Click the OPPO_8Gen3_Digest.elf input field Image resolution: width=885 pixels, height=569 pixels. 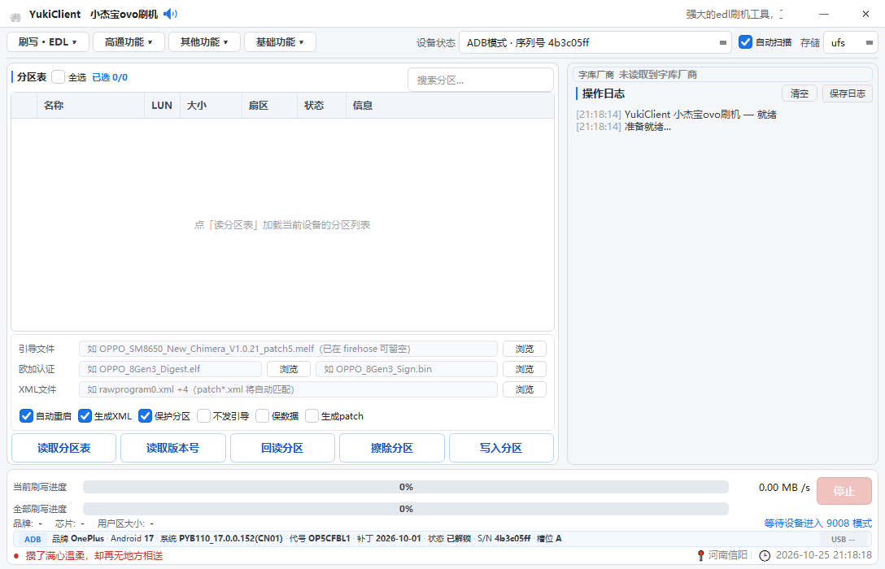click(170, 369)
